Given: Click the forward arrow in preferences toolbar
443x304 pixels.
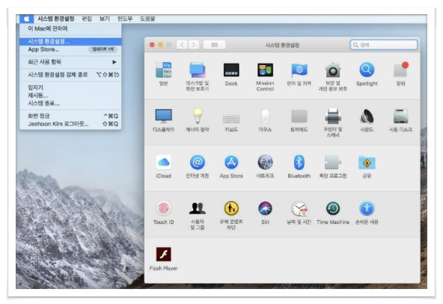Looking at the screenshot, I should pos(194,45).
